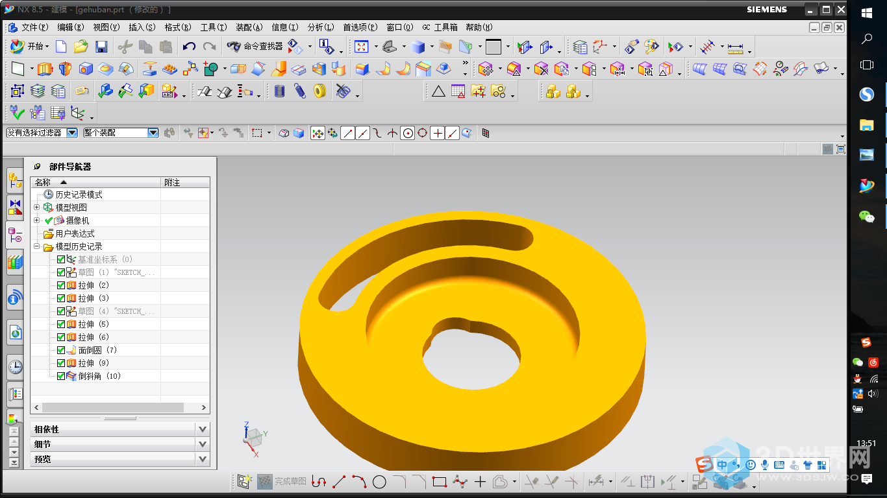Select the Arc sketch tool
The height and width of the screenshot is (498, 887).
(x=359, y=482)
